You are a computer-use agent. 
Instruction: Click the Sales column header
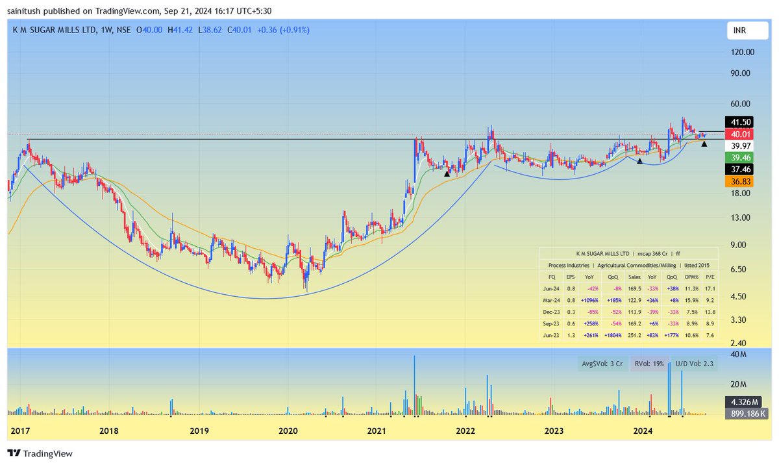coord(634,277)
